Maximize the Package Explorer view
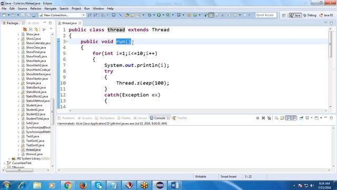The height and width of the screenshot is (190, 337). pos(51,23)
